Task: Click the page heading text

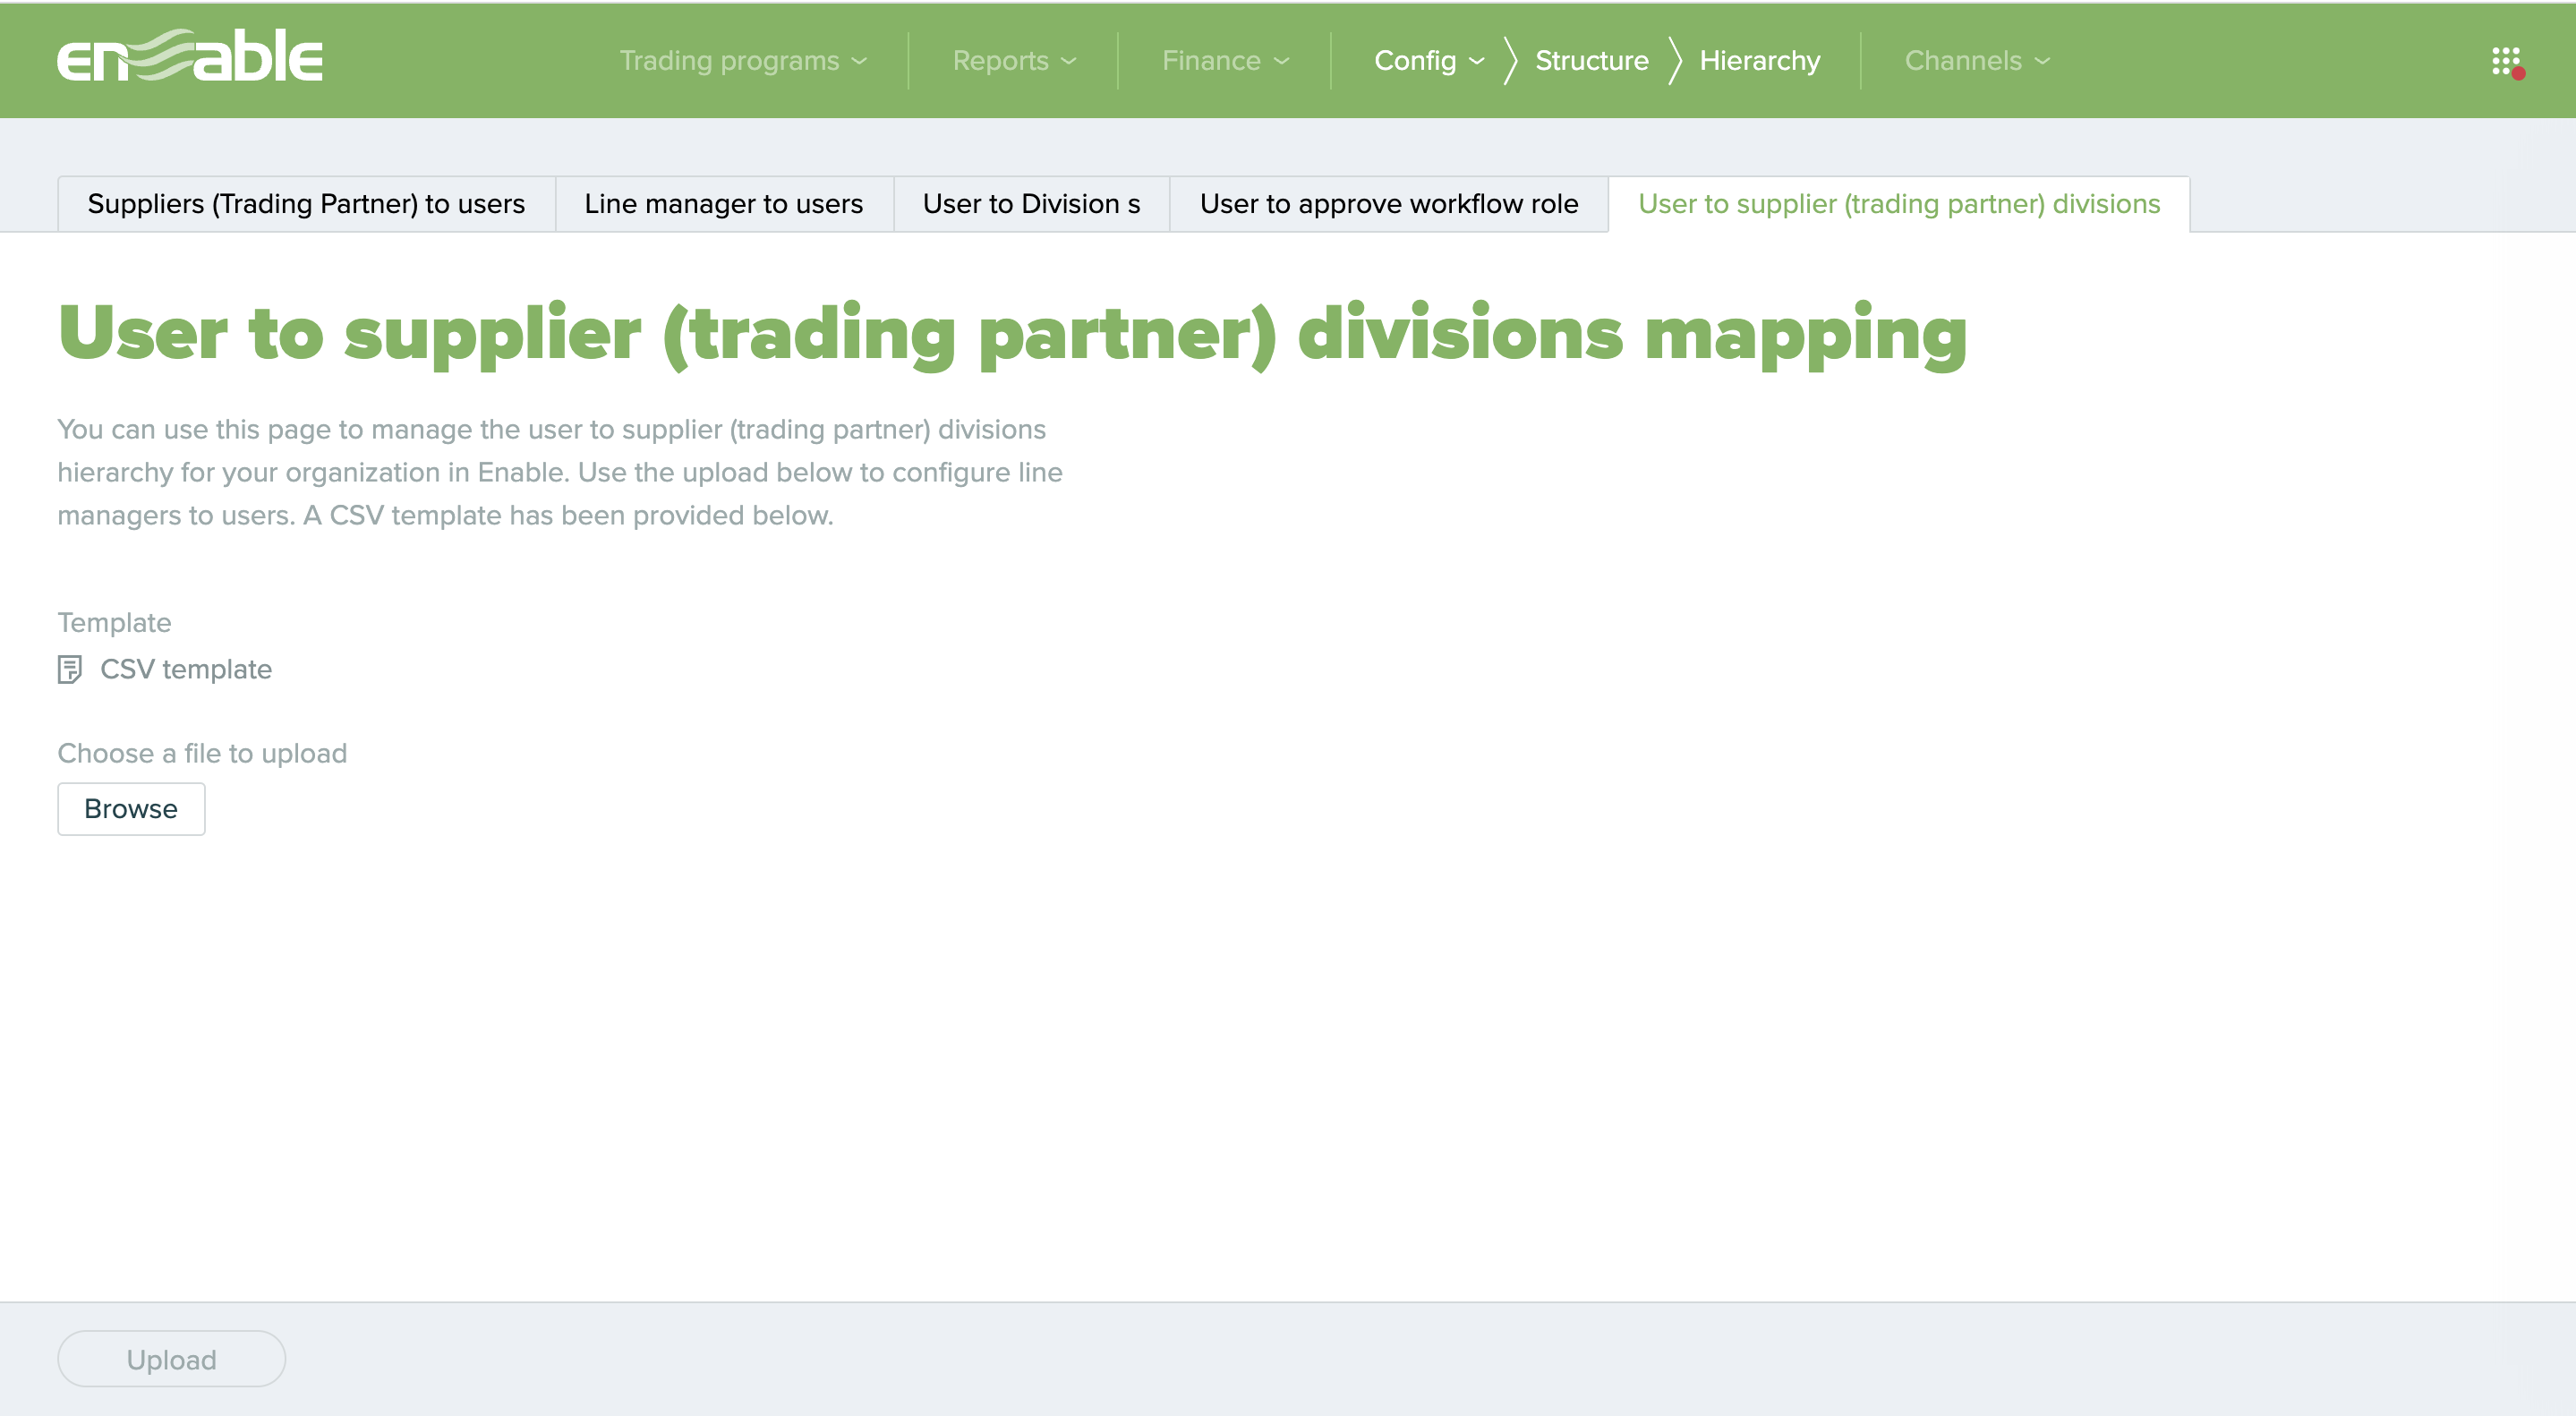Action: (x=1012, y=333)
